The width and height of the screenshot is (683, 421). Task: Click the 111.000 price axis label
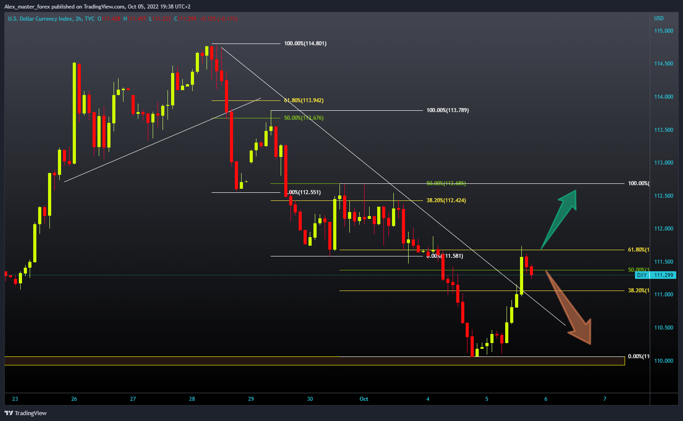coord(664,295)
